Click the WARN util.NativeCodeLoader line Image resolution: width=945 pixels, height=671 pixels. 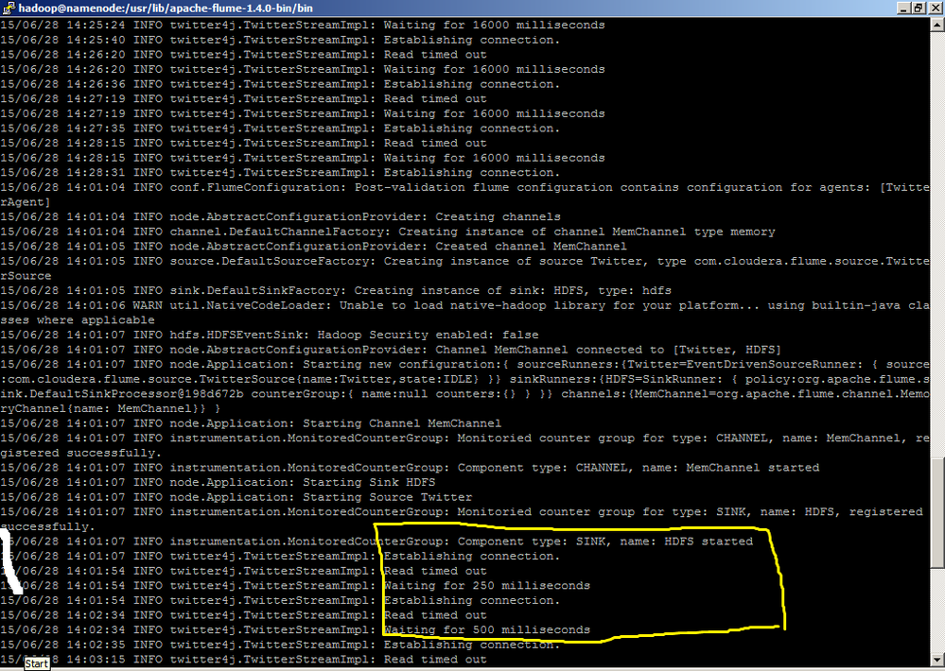pyautogui.click(x=464, y=313)
